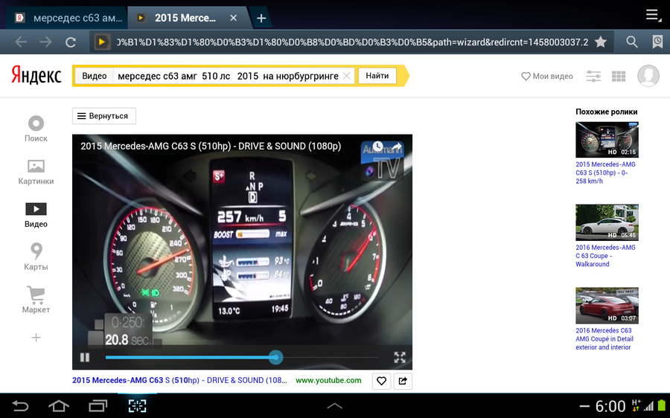Viewport: 670px width, 418px height.
Task: Open Поиск in left sidebar
Action: 36,129
